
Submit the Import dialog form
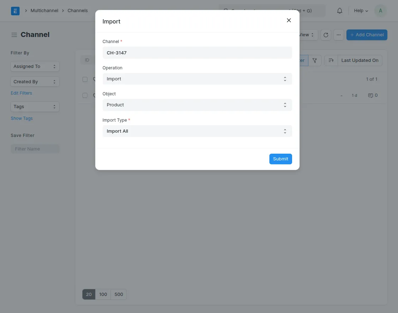coord(280,159)
